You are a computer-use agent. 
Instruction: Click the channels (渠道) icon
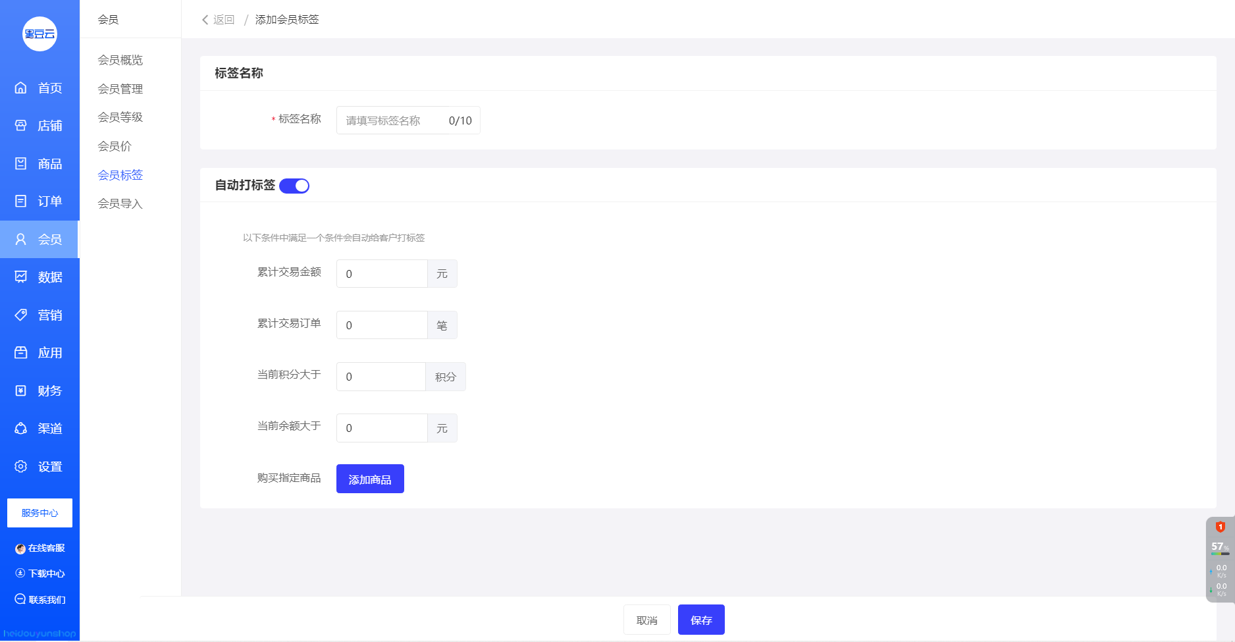tap(21, 428)
